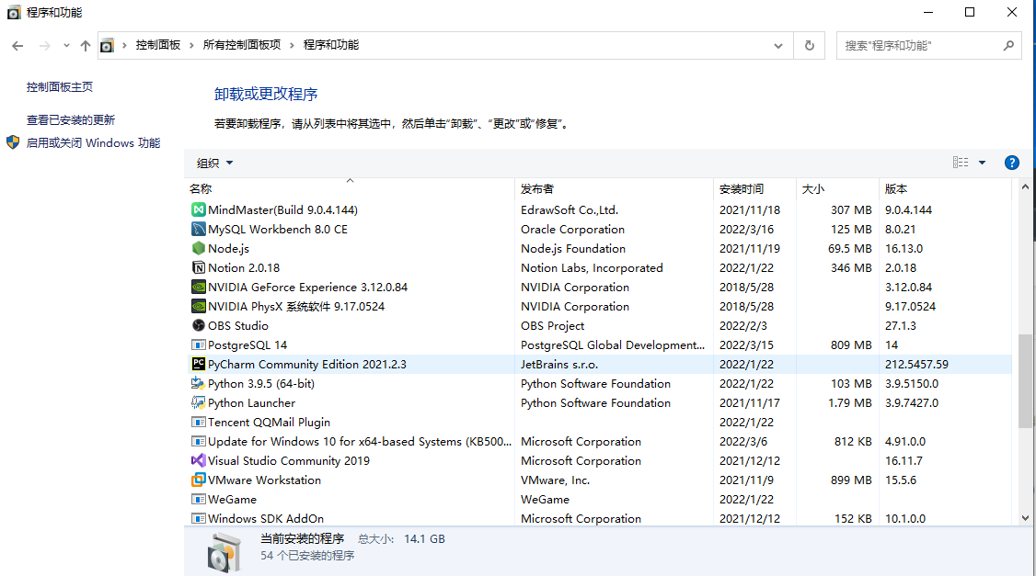
Task: Click the list scrollbar down arrow
Action: (x=1025, y=519)
